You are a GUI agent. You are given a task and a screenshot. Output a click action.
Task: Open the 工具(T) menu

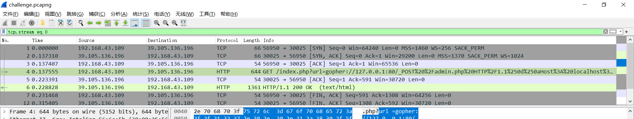click(207, 14)
